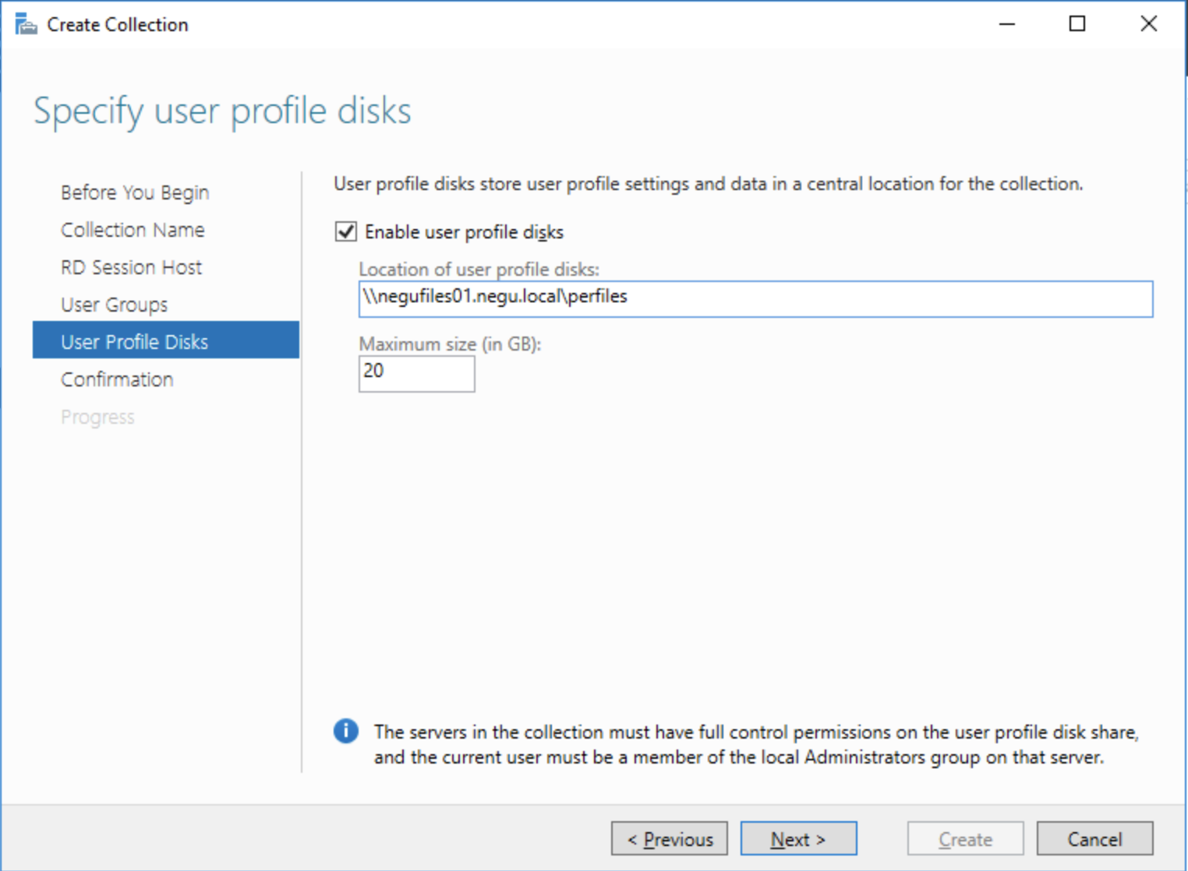The height and width of the screenshot is (871, 1188).
Task: Open the Collection Name step
Action: pyautogui.click(x=133, y=230)
